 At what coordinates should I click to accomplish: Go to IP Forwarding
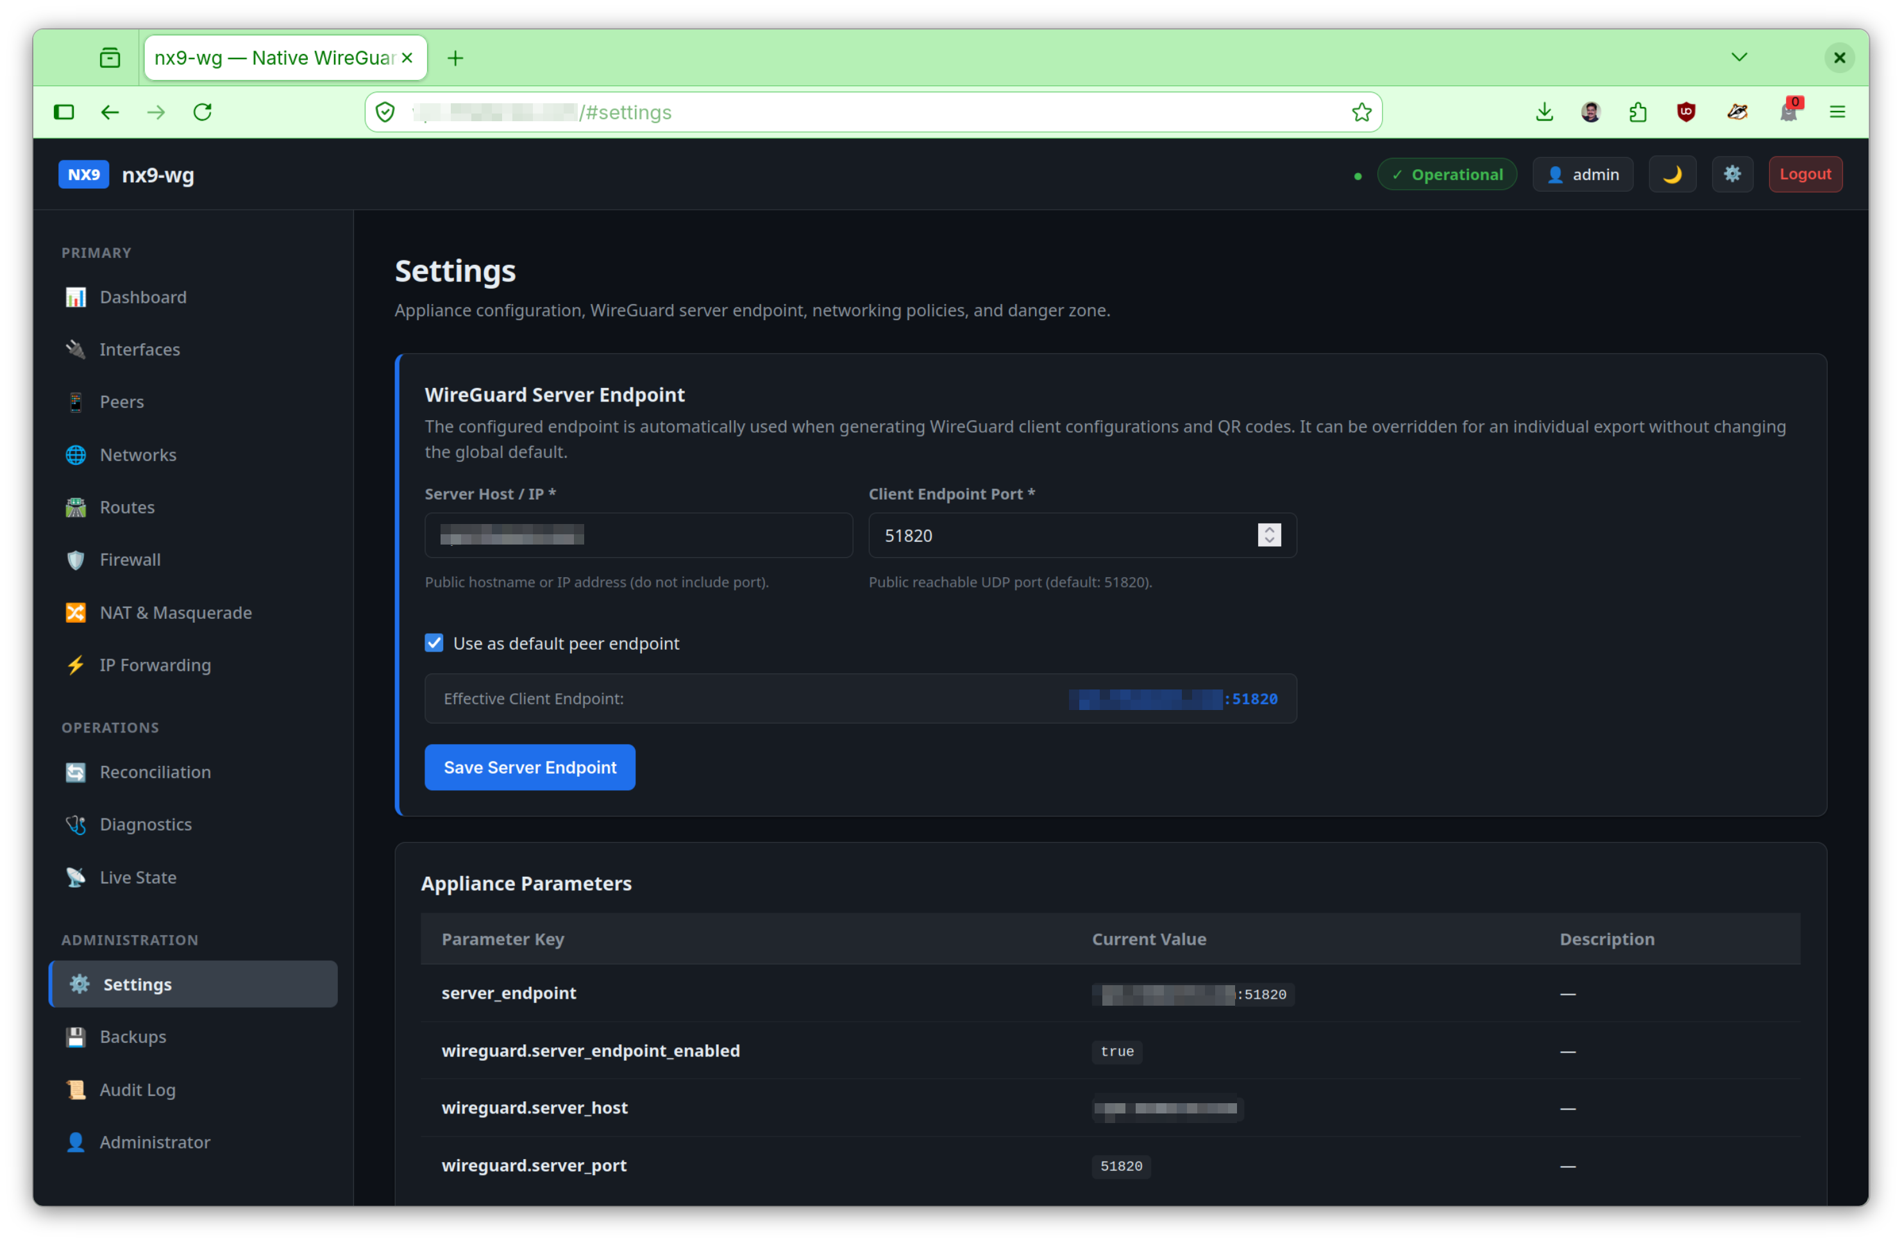(x=192, y=665)
